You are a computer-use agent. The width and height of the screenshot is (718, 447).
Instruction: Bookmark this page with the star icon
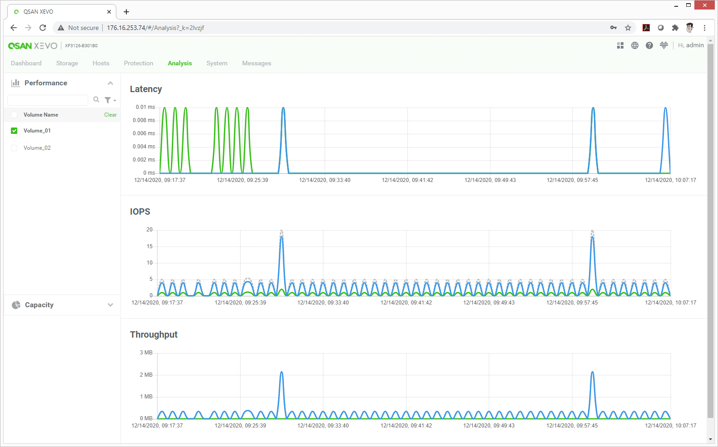click(x=628, y=28)
